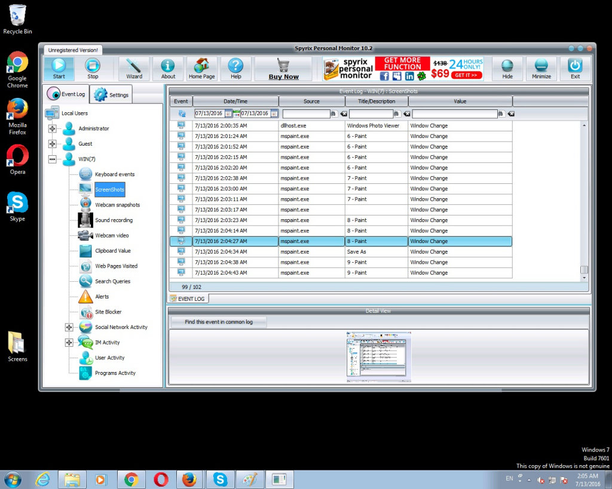Switch to the Settings tab

(x=111, y=94)
